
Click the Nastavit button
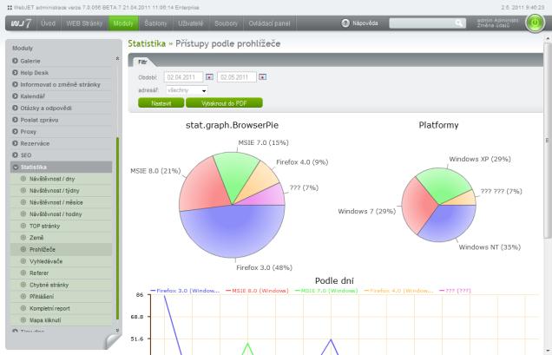[161, 103]
